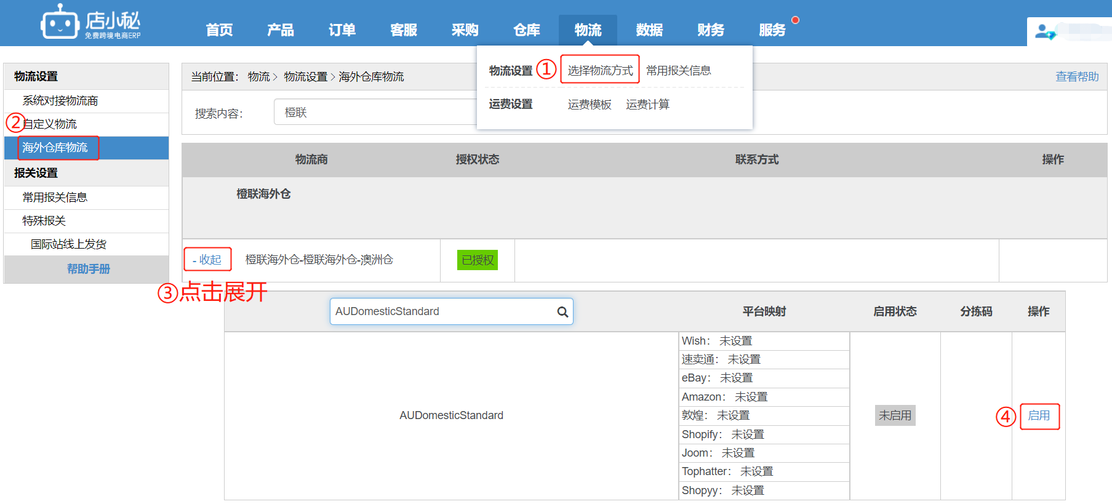Screen dimensions: 1112x504
Task: Select 常用报关信息 in the dropdown menu
Action: click(x=679, y=71)
